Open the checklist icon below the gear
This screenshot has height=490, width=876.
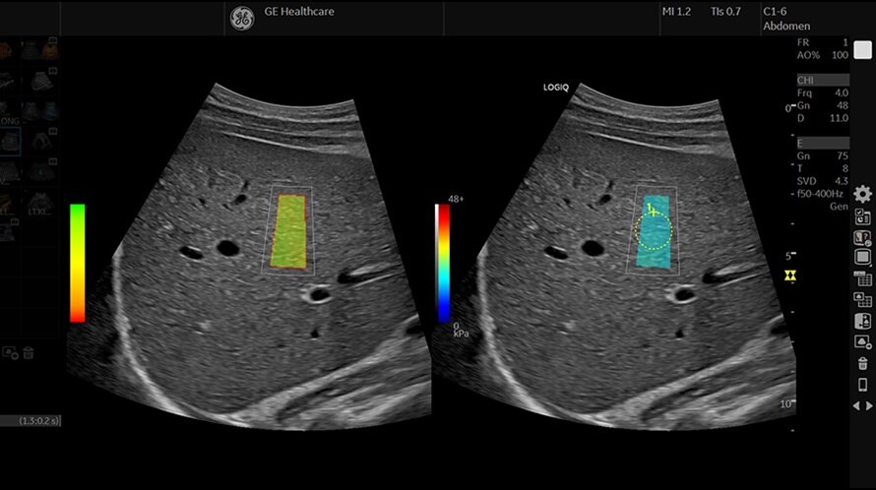tap(862, 216)
